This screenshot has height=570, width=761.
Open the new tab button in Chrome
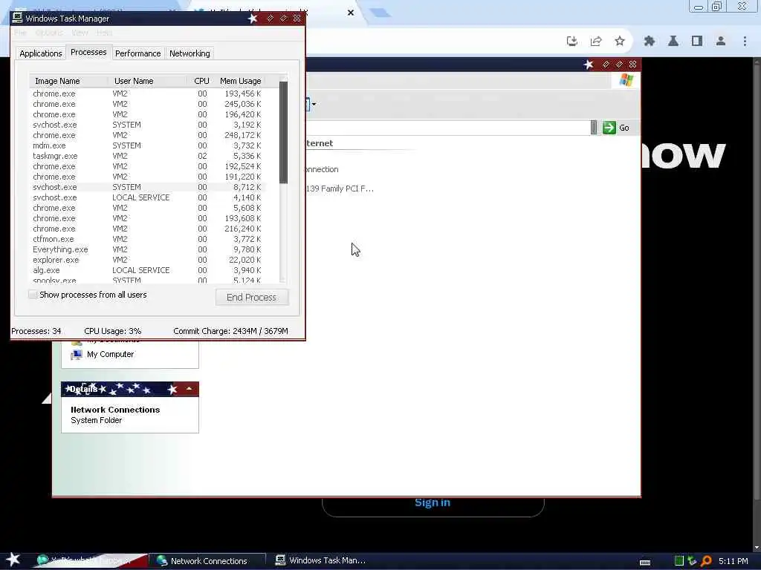380,13
